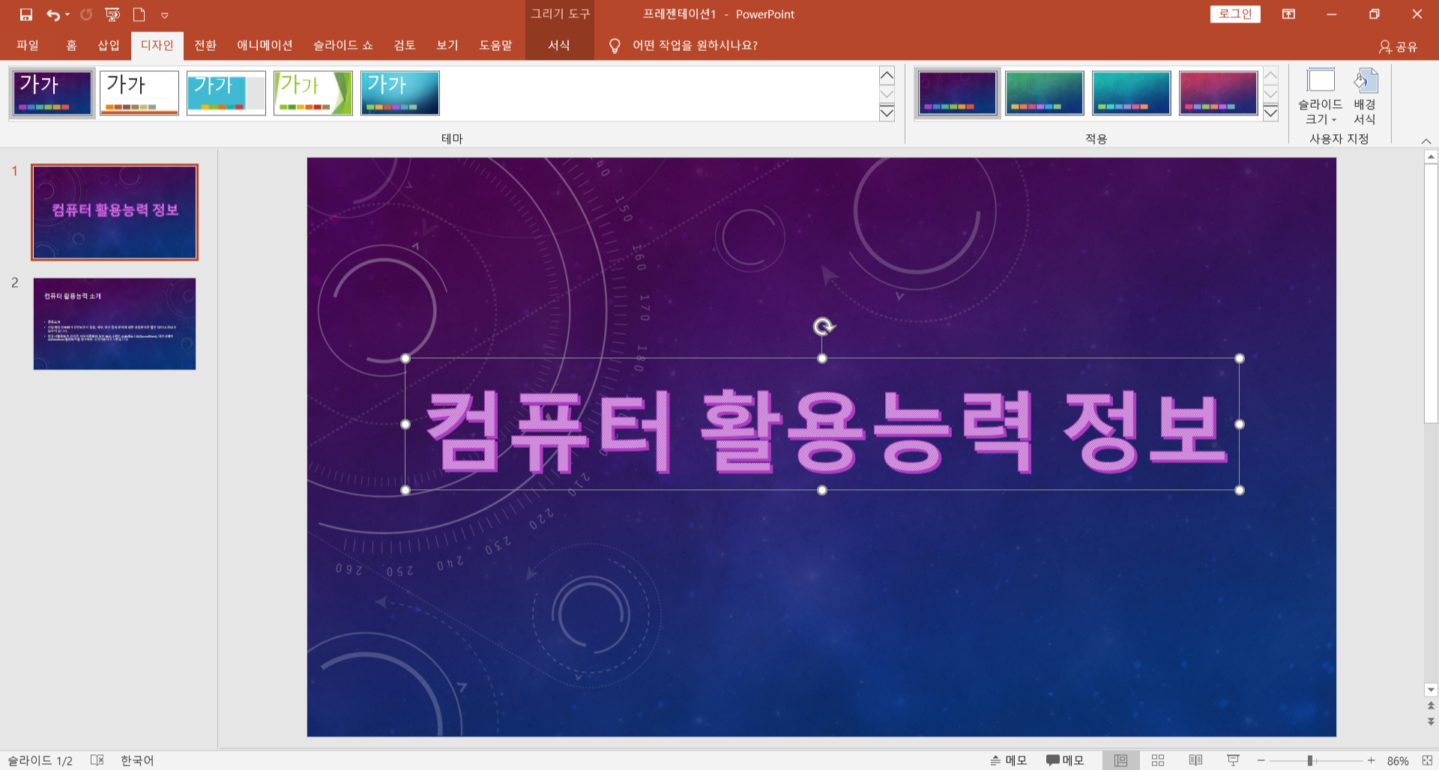Switch to the 애니메이션 tab
This screenshot has width=1439, height=770.
click(265, 46)
